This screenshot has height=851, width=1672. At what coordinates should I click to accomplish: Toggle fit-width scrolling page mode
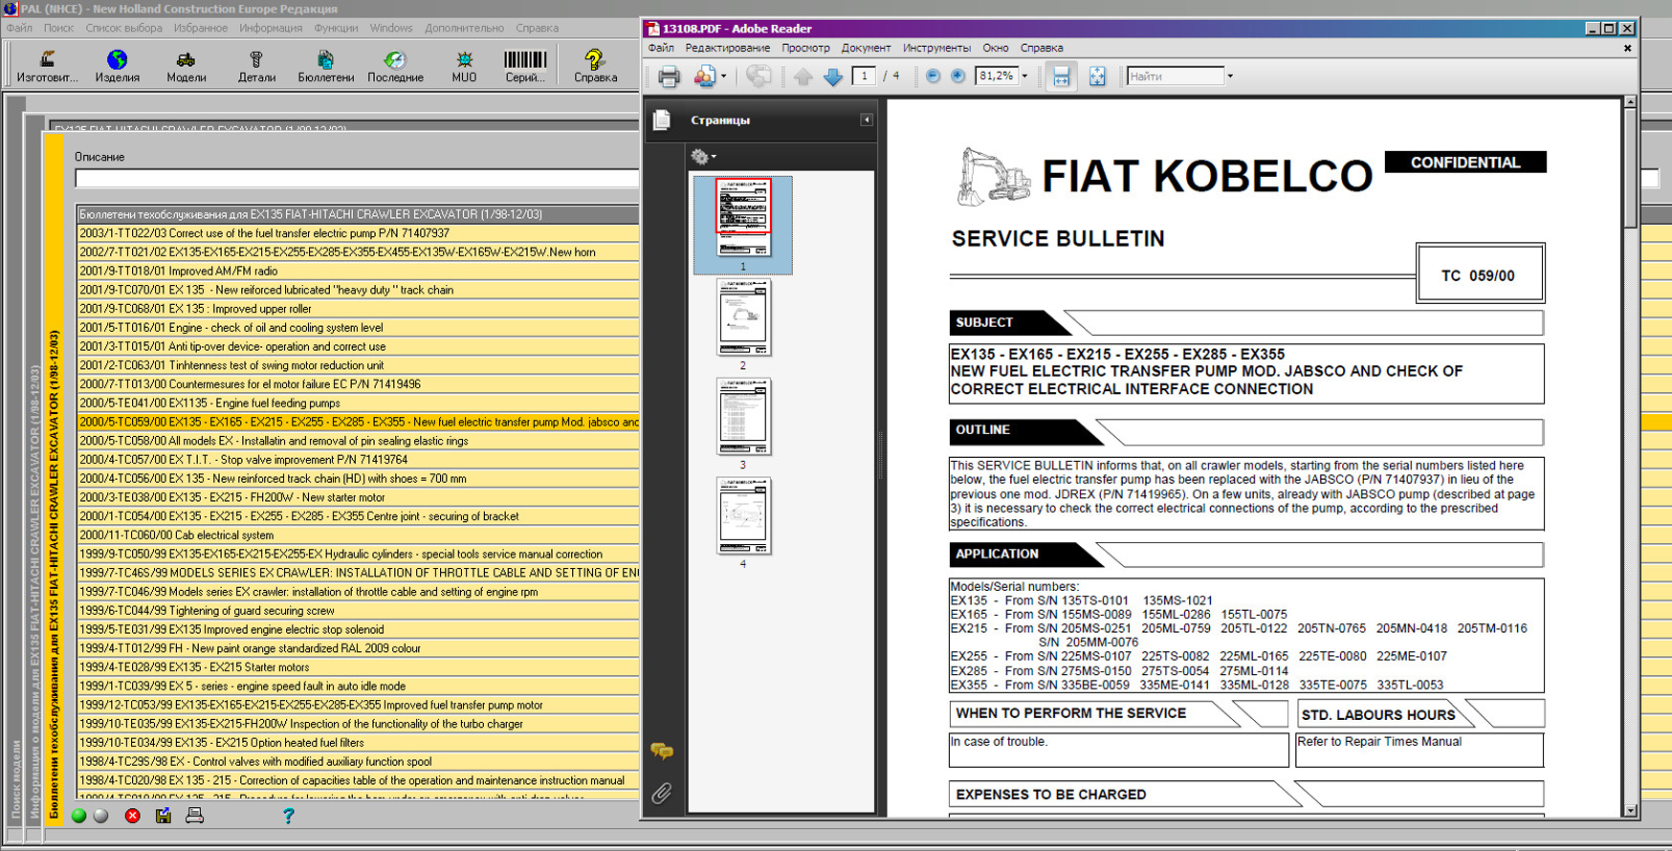pos(1061,76)
